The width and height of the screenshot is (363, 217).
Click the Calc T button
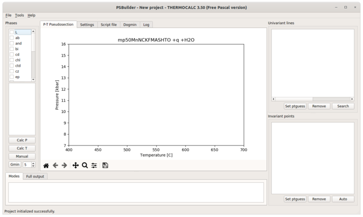pyautogui.click(x=22, y=148)
